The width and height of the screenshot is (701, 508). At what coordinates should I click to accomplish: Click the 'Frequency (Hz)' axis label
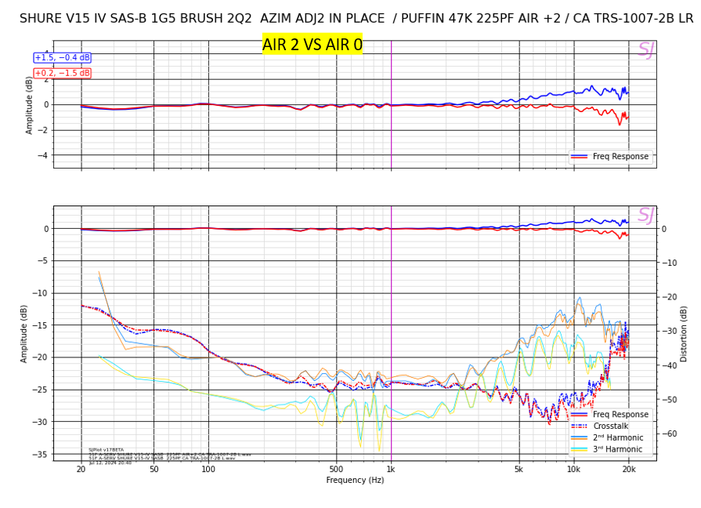pos(355,480)
